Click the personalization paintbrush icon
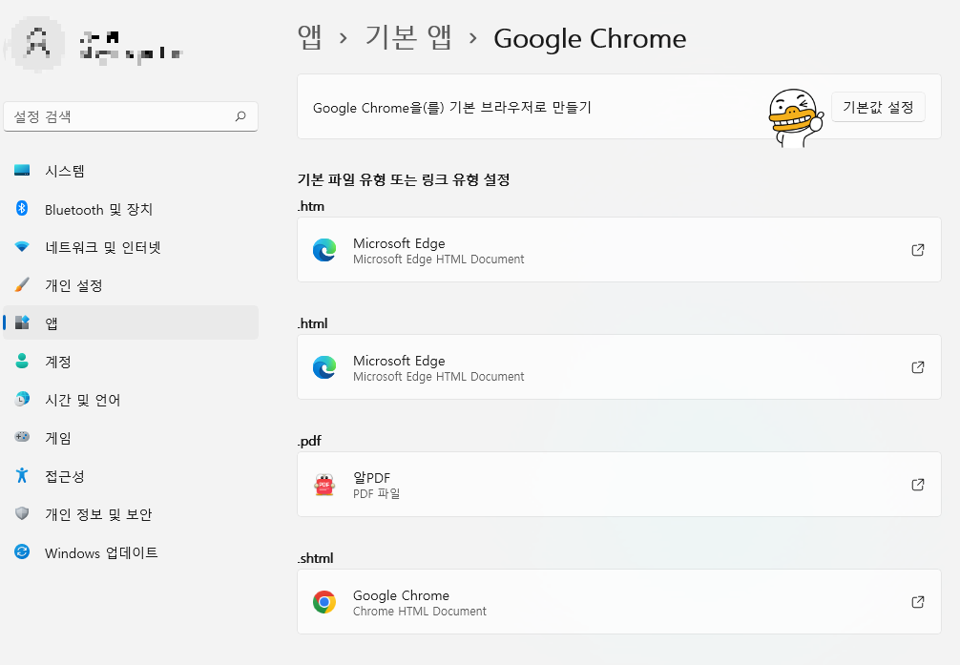 click(x=22, y=284)
